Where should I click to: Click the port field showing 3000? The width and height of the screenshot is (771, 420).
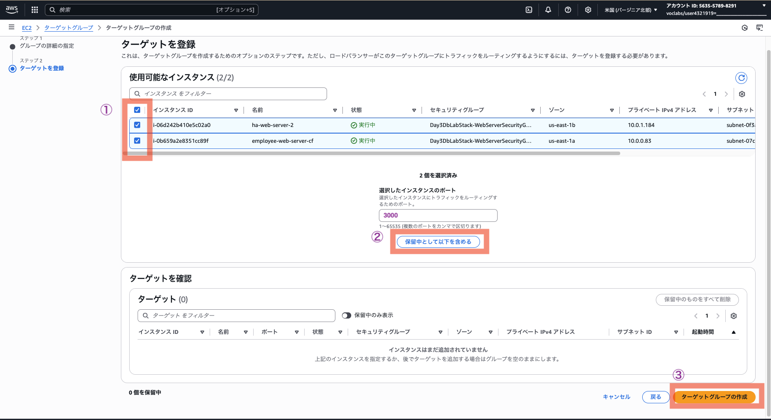(438, 215)
